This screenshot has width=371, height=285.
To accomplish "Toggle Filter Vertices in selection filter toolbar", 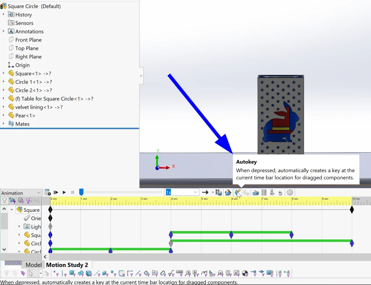I will 56,273.
